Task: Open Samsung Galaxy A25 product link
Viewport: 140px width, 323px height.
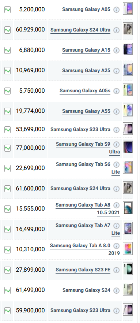Action: click(x=86, y=70)
